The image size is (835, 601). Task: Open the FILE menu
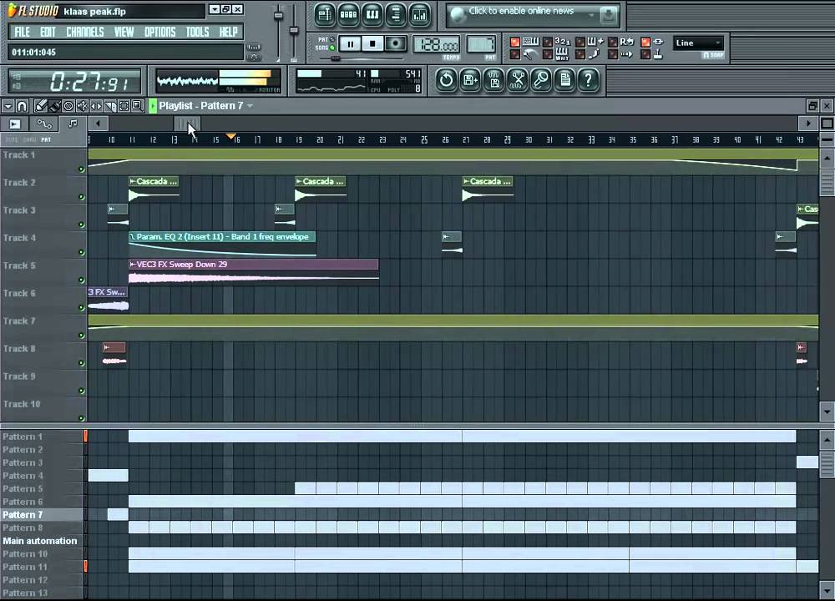[x=22, y=32]
